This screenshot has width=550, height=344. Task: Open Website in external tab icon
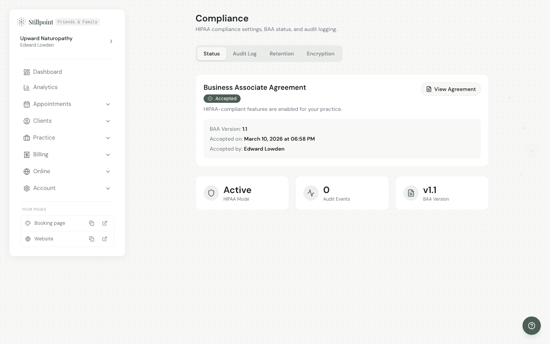tap(105, 239)
